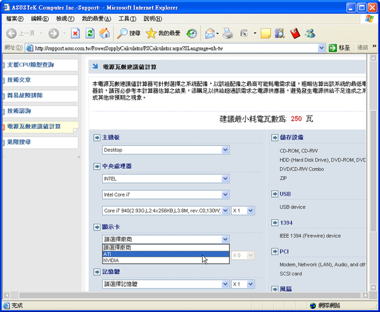Click arrow icon beside 儲存設備 heading
Screen dimensions: 380x312
[275, 138]
